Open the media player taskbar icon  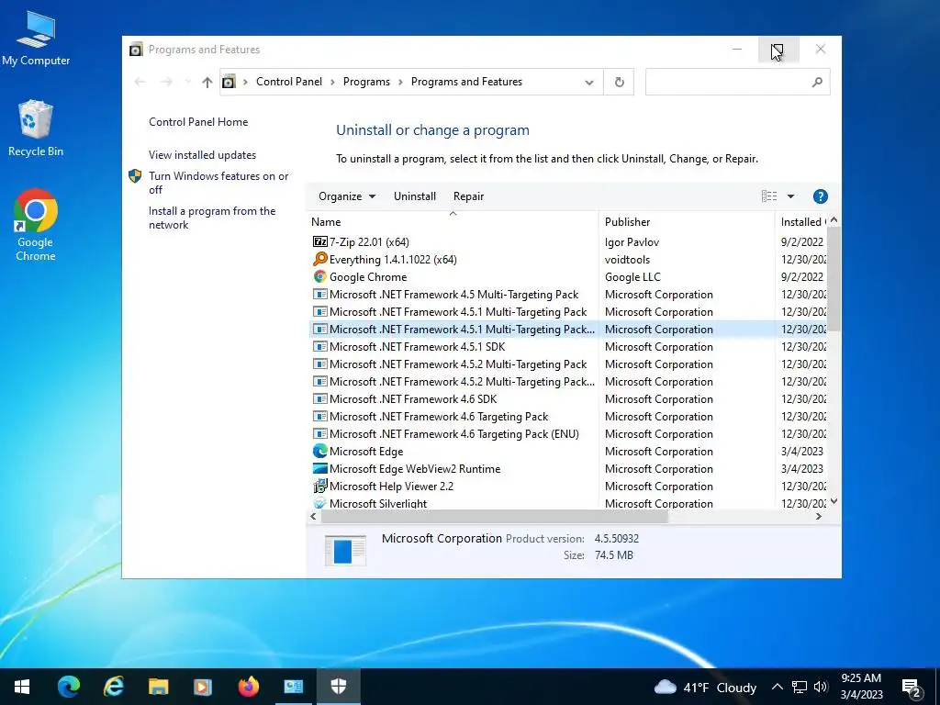[x=203, y=687]
